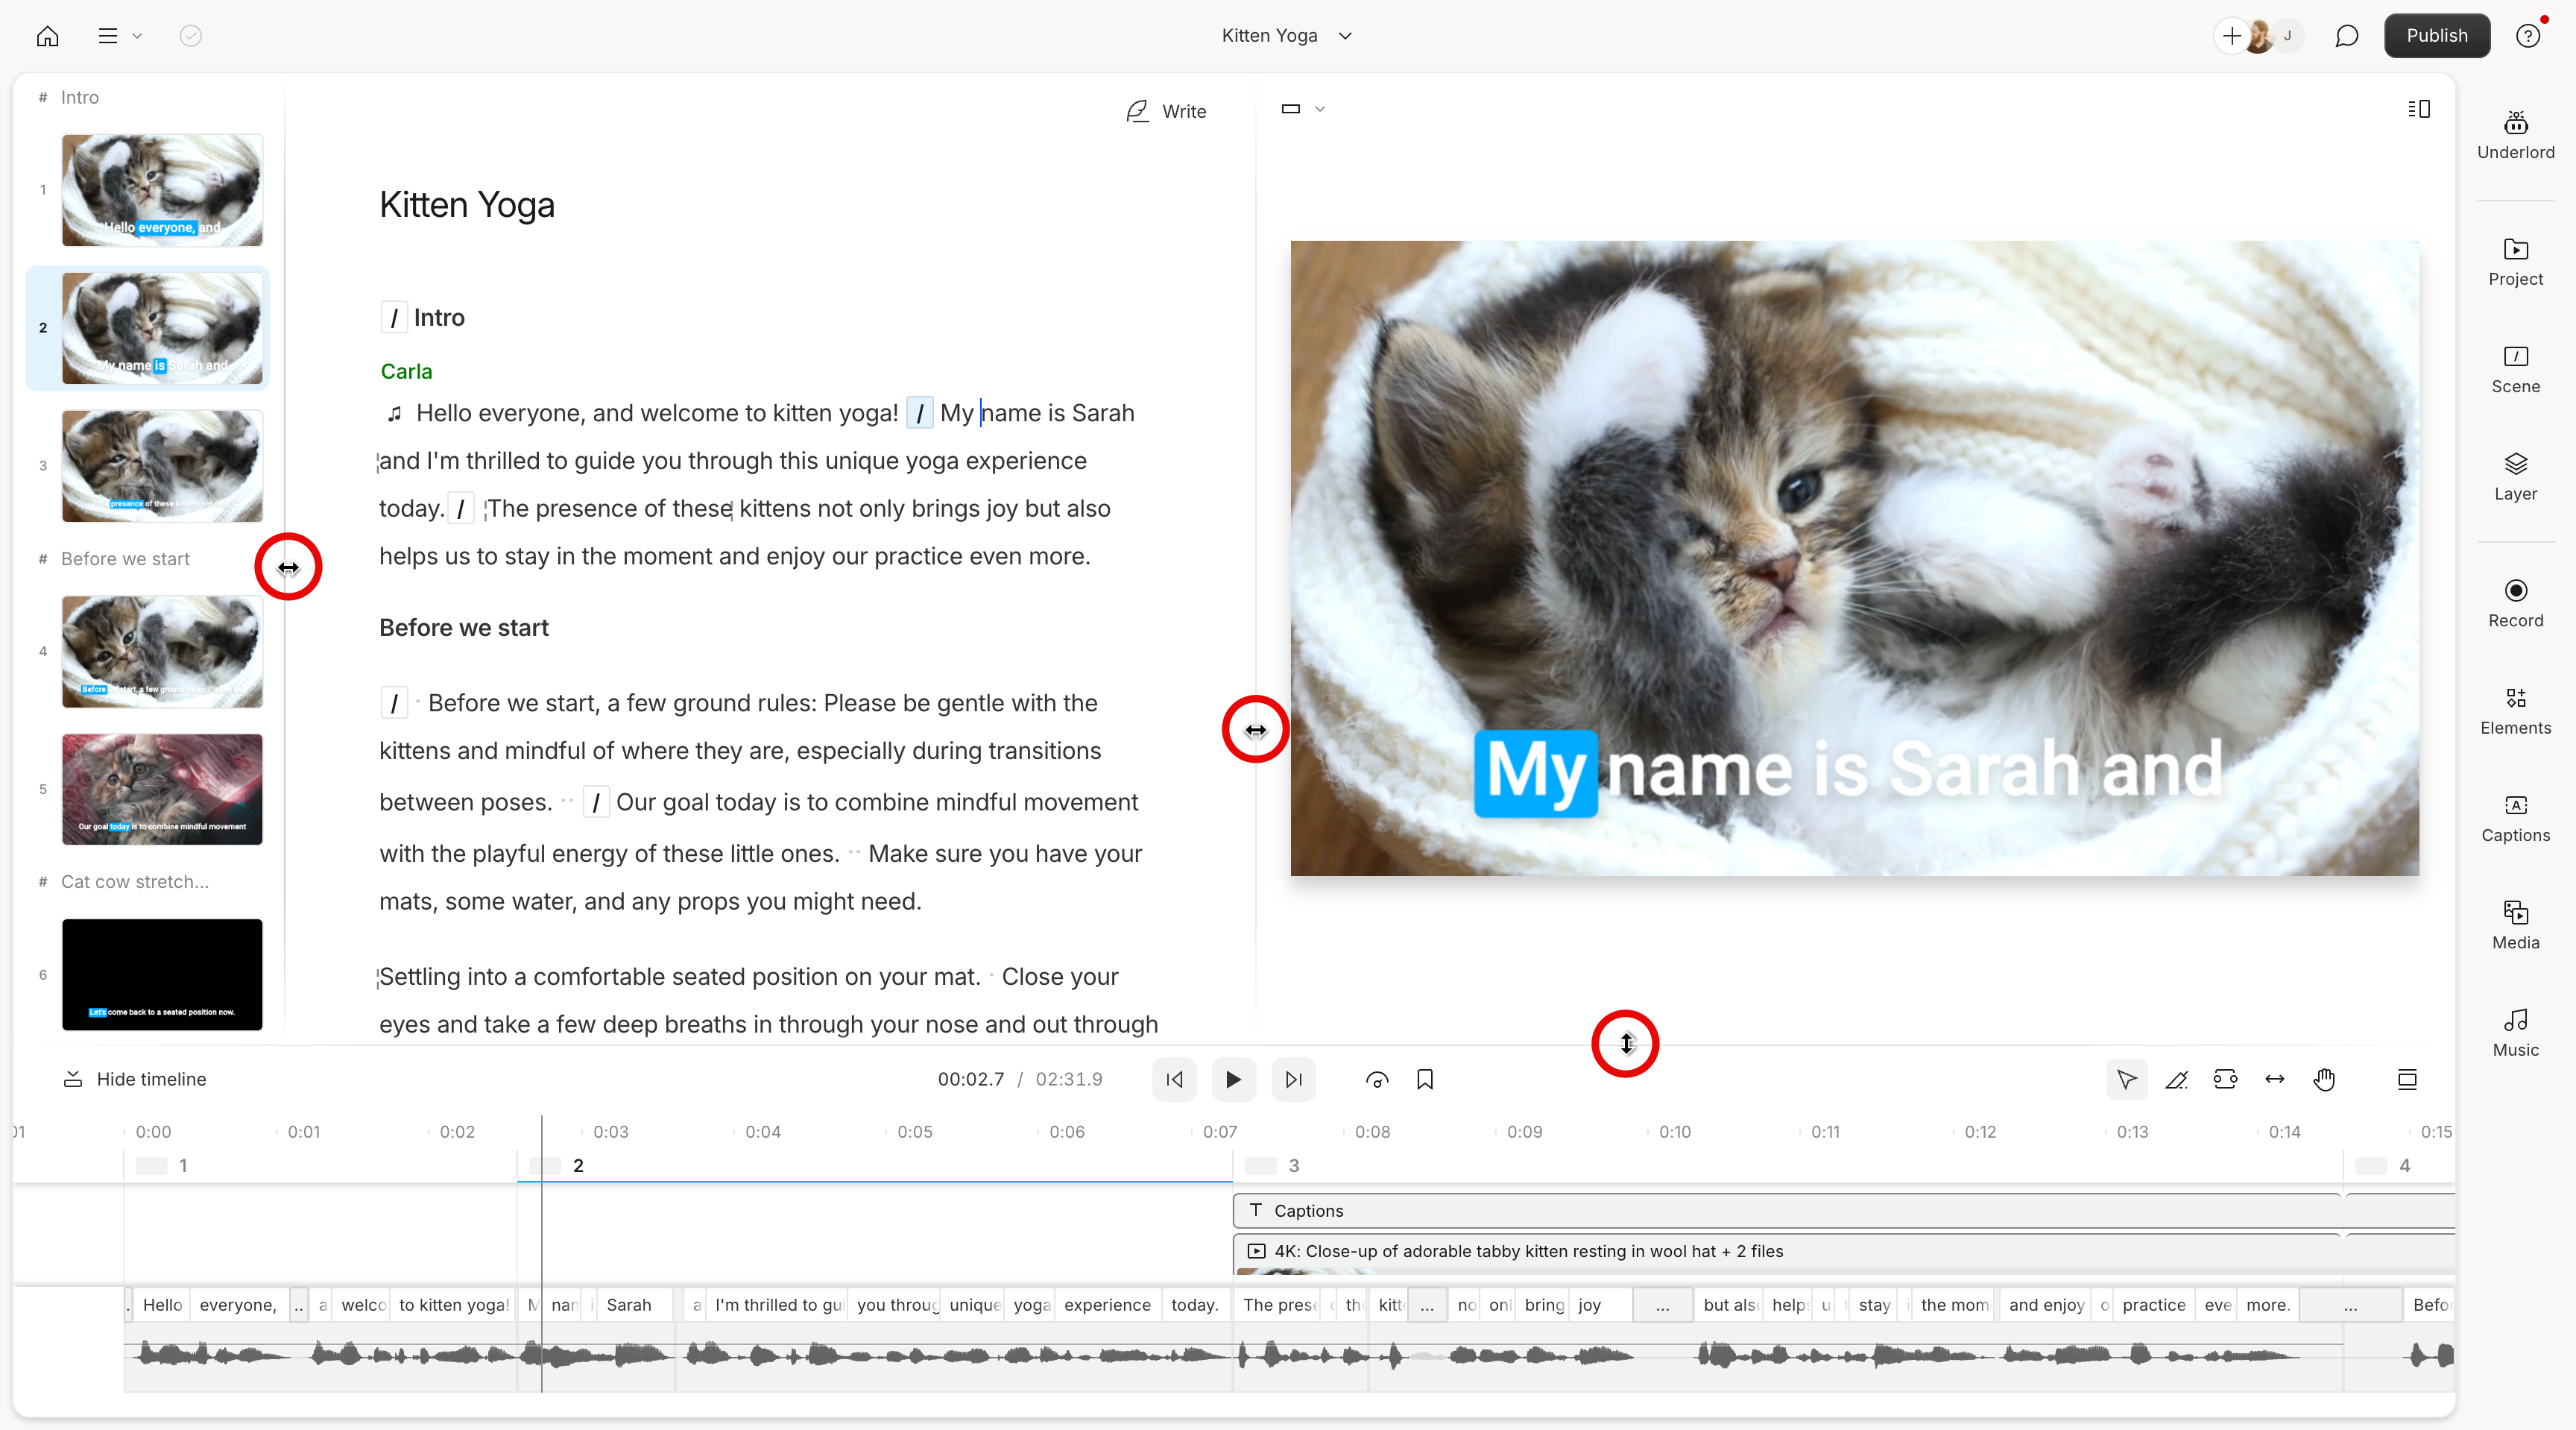Viewport: 2576px width, 1430px height.
Task: Open timeline view settings icon
Action: coord(2407,1079)
